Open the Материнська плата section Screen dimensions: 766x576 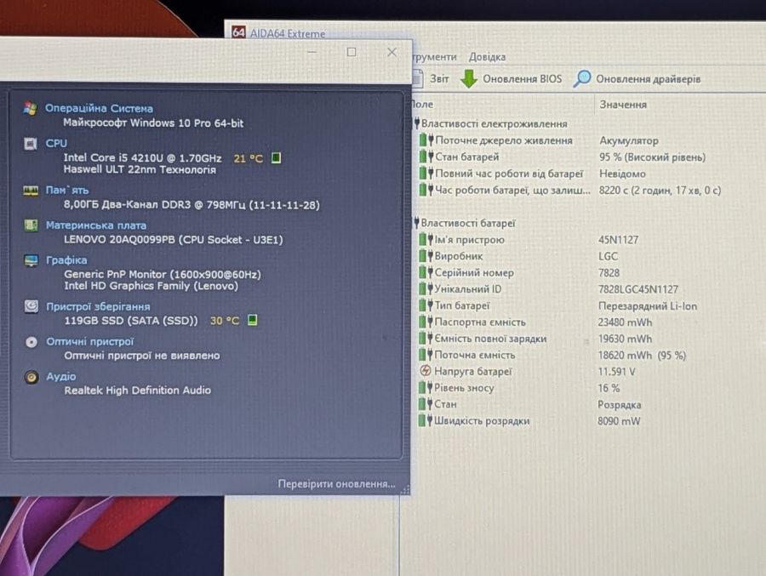(x=96, y=225)
